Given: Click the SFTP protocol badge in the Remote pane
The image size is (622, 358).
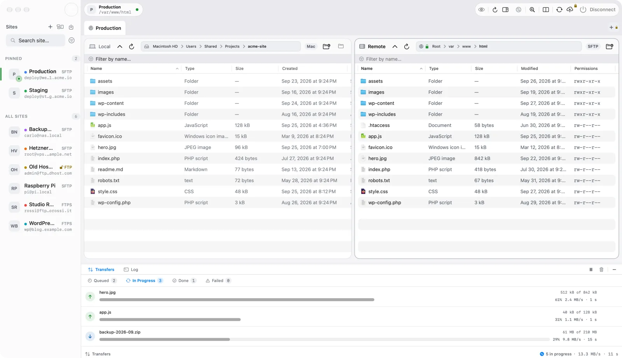Looking at the screenshot, I should point(593,47).
